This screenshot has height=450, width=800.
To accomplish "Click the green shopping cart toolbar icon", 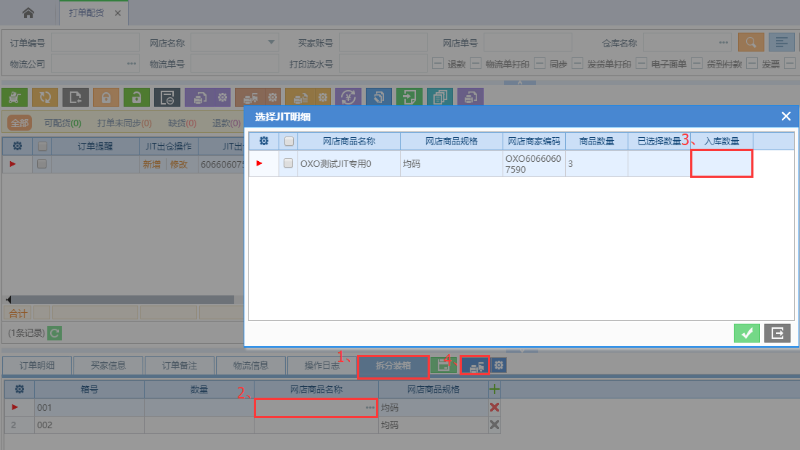I will coord(15,97).
